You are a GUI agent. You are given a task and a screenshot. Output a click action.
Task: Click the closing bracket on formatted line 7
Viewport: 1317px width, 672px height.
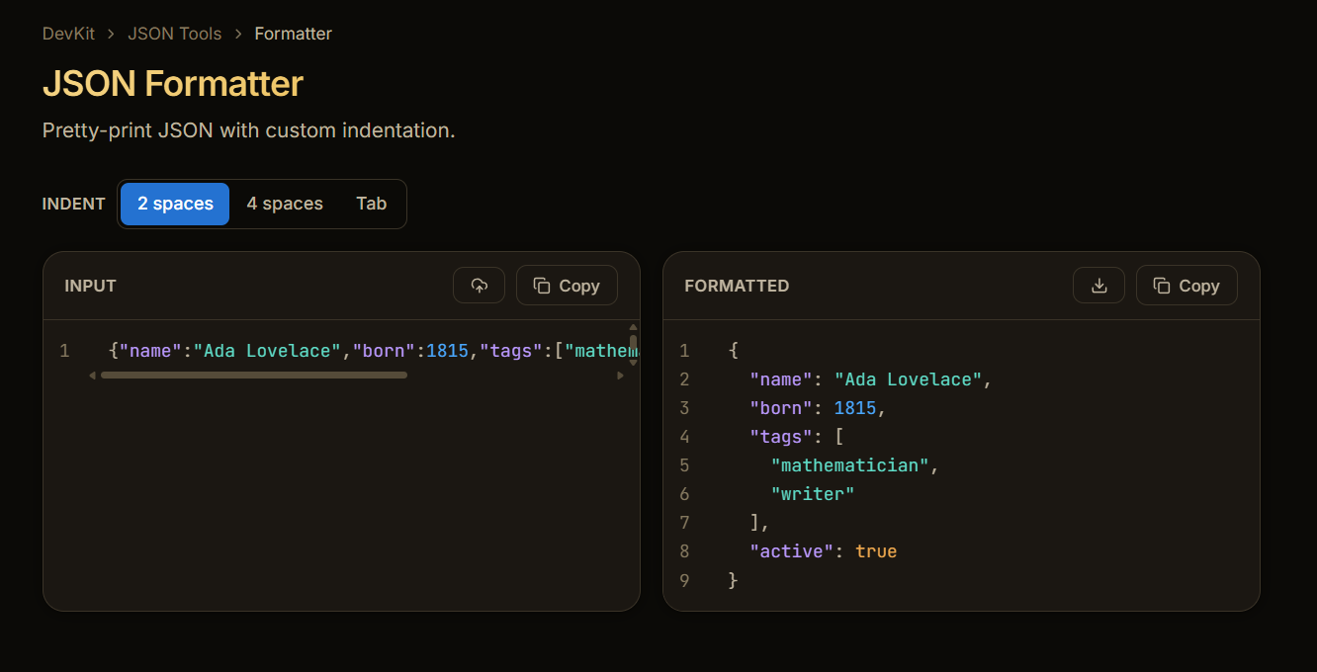[x=754, y=523]
